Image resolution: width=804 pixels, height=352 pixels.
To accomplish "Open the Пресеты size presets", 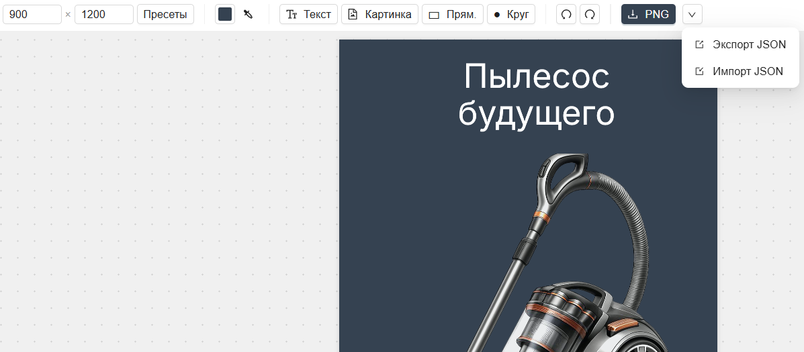I will pos(165,14).
